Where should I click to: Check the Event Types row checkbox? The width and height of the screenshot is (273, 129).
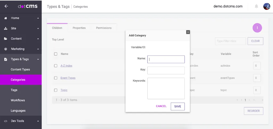[56, 78]
